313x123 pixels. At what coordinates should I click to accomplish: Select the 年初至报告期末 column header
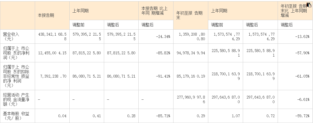coord(189,15)
